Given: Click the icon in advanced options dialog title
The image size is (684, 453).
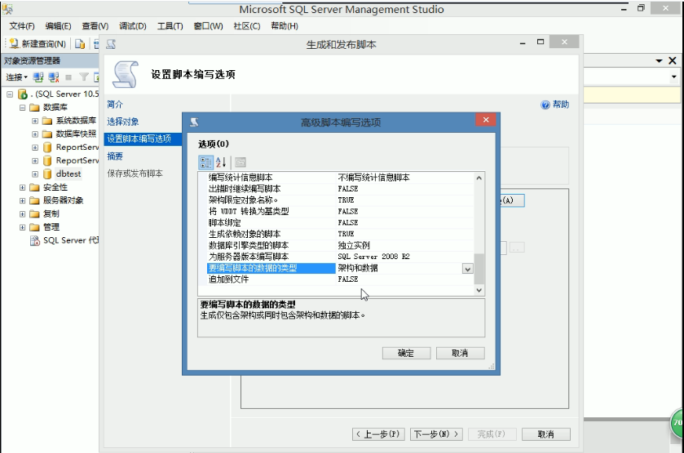Looking at the screenshot, I should [195, 122].
